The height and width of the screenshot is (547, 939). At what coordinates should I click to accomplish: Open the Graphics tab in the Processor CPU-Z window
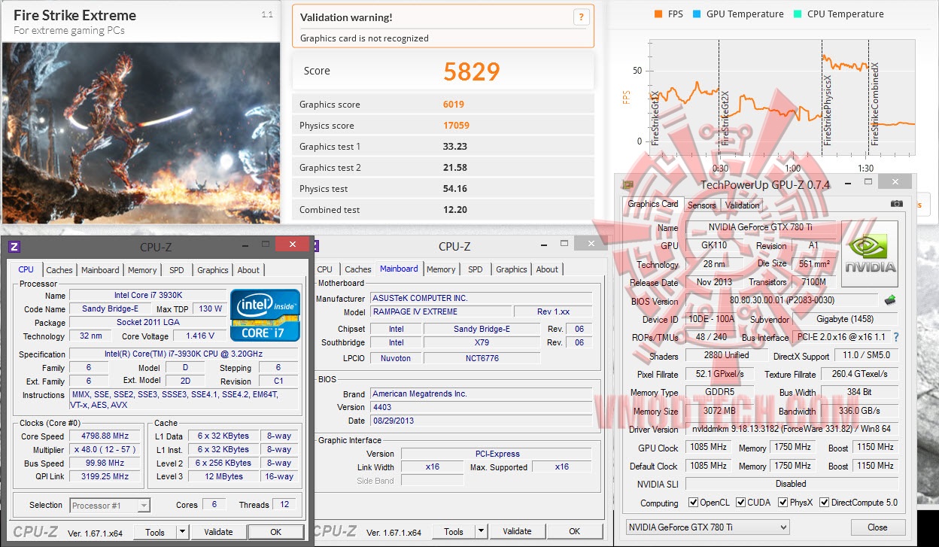click(x=213, y=270)
